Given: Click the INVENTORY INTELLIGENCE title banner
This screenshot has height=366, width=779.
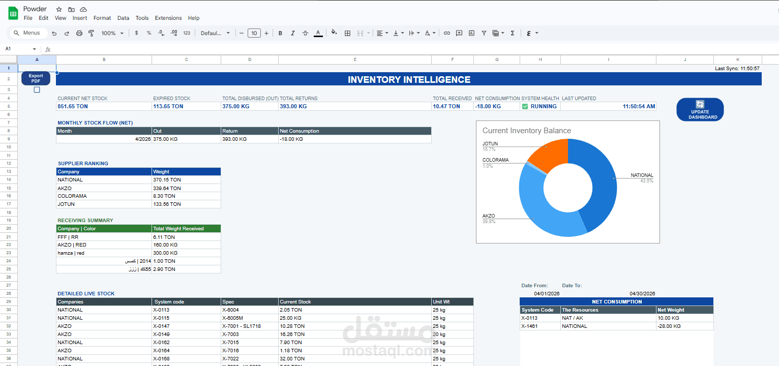Looking at the screenshot, I should (x=409, y=79).
